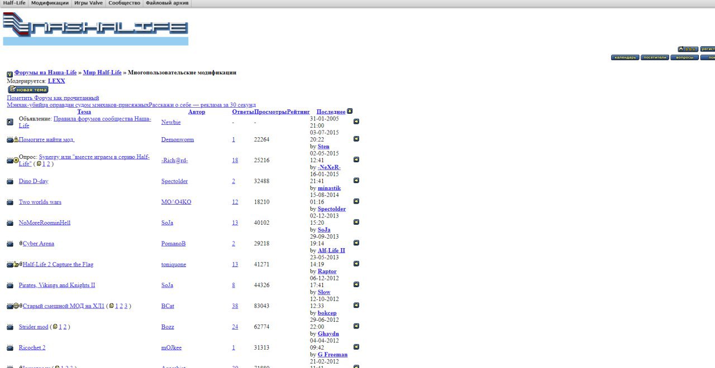Click the thread status icon beside Two worlds wars
The height and width of the screenshot is (368, 715).
point(9,202)
